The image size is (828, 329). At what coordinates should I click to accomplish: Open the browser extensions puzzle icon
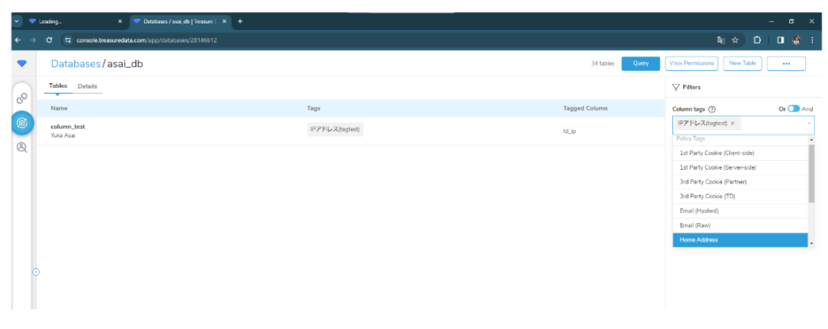click(757, 40)
